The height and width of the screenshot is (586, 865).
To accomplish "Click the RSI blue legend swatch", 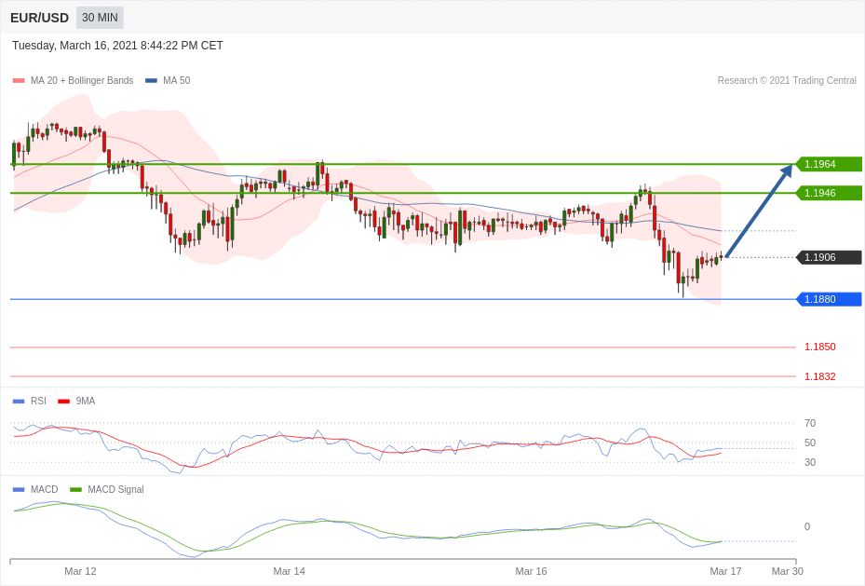I will (x=19, y=402).
